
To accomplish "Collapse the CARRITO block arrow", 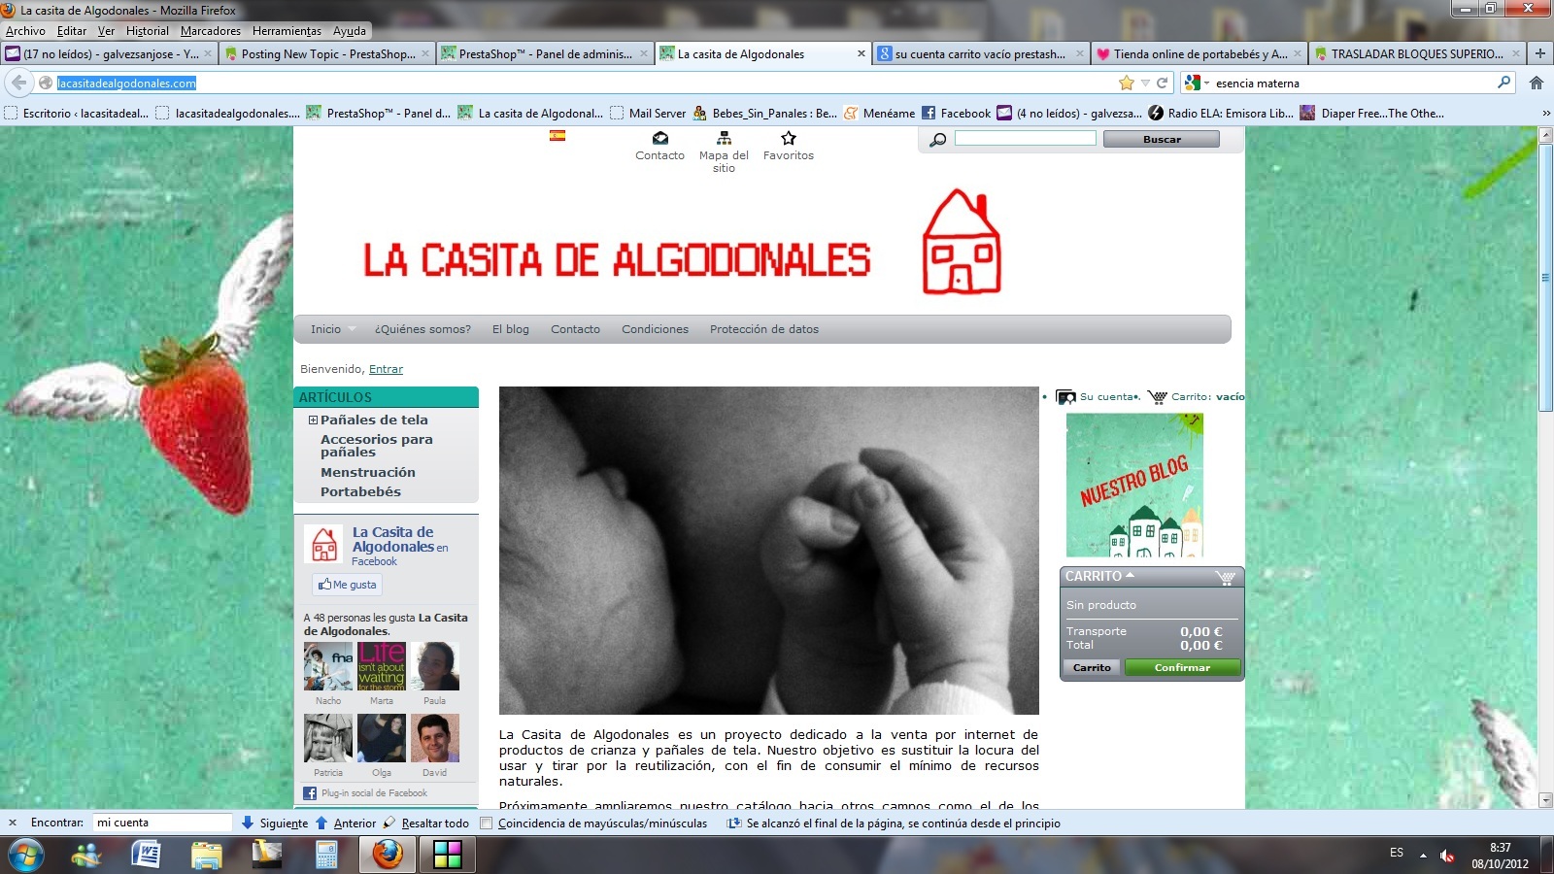I will pos(1130,575).
